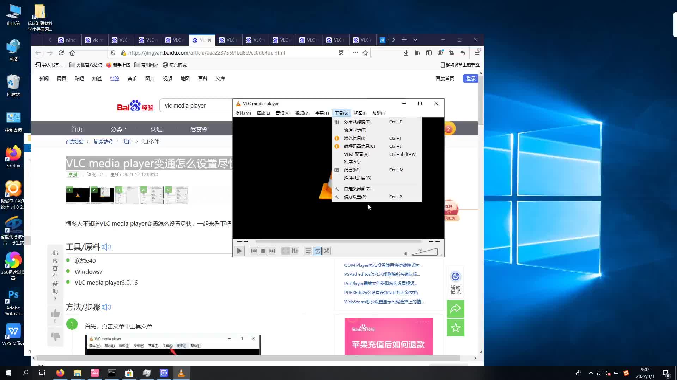677x380 pixels.
Task: Open GOM Player related article link
Action: click(x=383, y=265)
